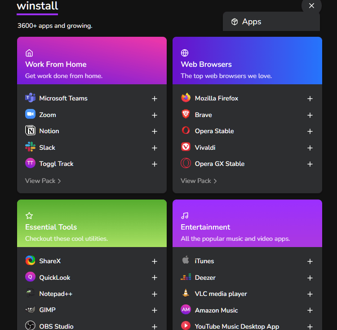Close the navigation menu with X button
This screenshot has width=337, height=330.
(311, 6)
